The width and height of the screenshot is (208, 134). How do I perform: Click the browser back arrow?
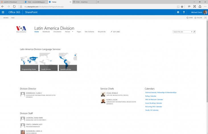click(3, 7)
